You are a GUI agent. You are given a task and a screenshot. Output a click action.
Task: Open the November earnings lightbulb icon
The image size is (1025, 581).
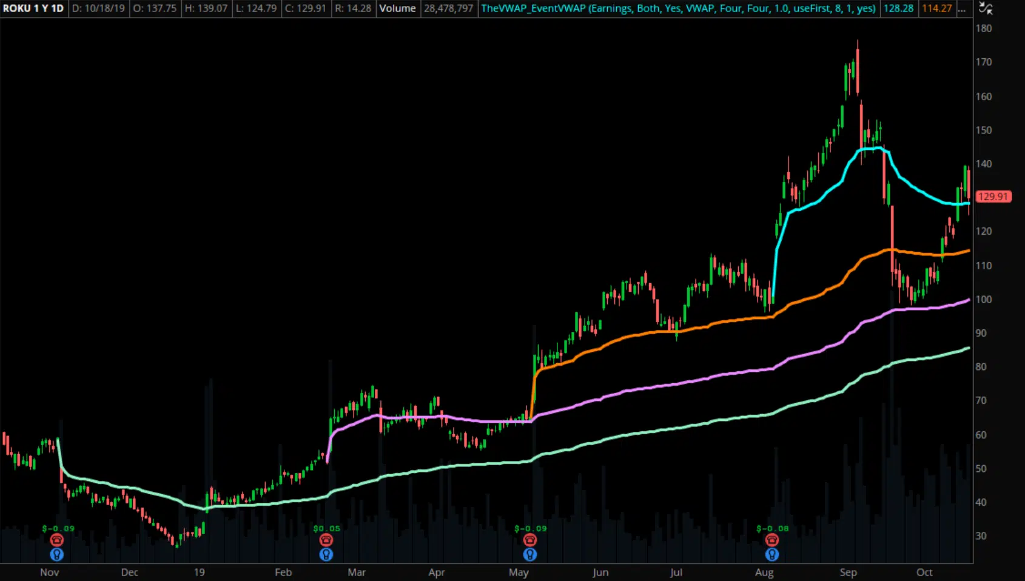tap(57, 554)
